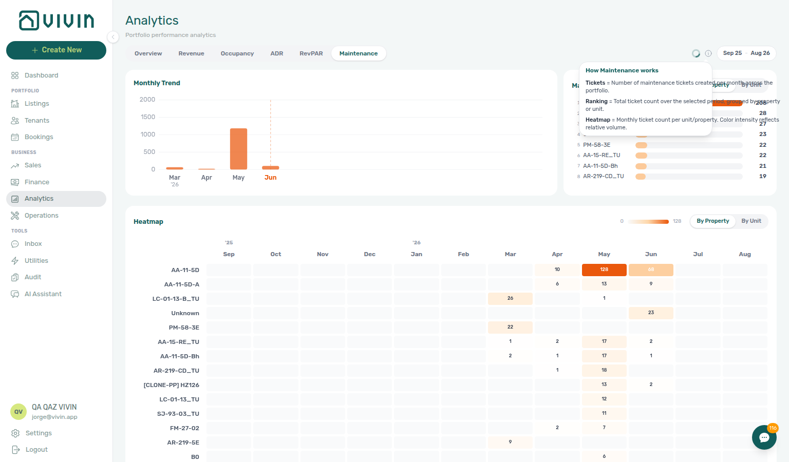Click the Finance banknote icon

[x=15, y=182]
